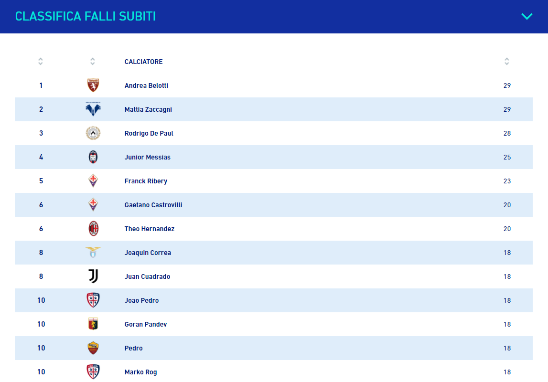The image size is (548, 382).
Task: Click the Hellas Verona crest beside Mattia Zaccagni
Action: (x=93, y=109)
